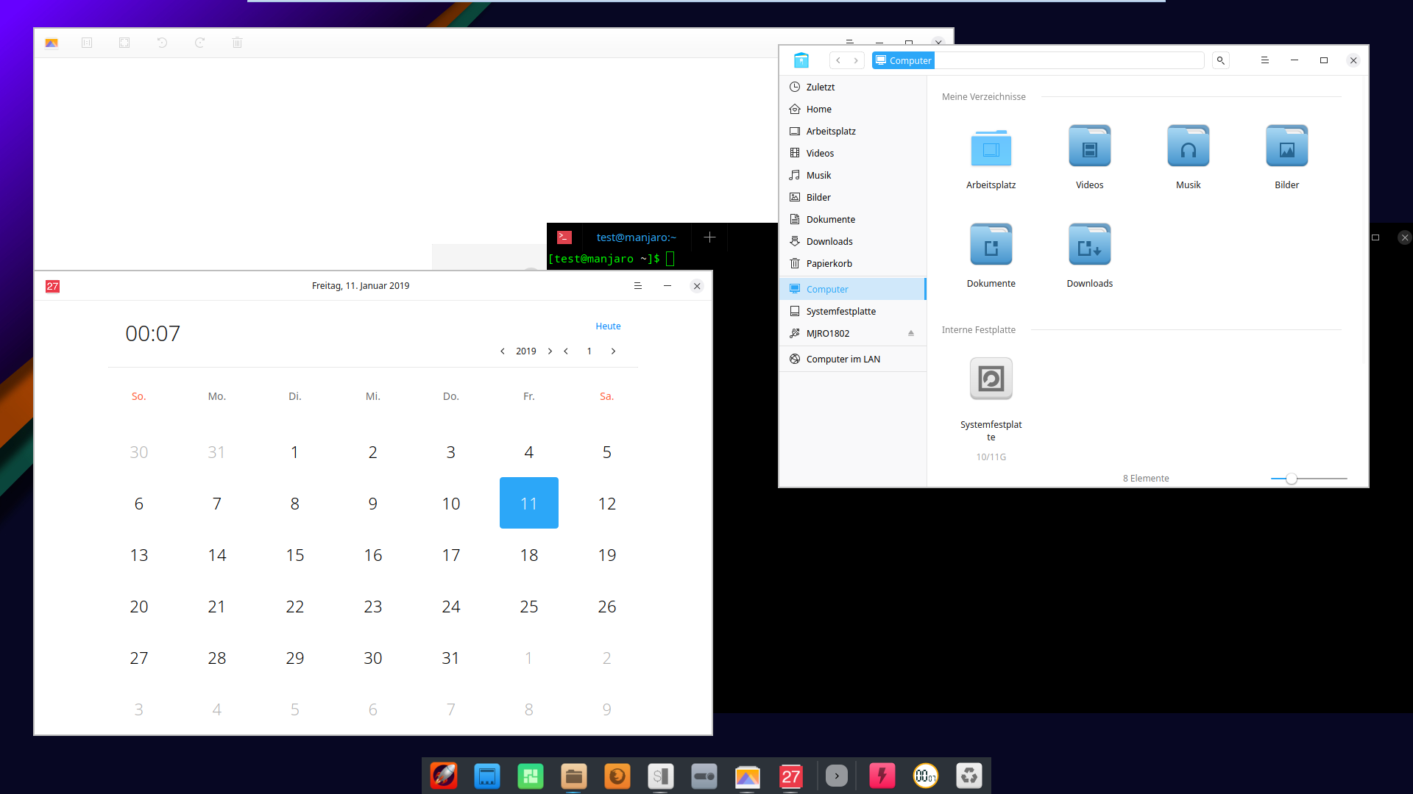
Task: Select Papierkorb in the sidebar
Action: click(x=829, y=263)
